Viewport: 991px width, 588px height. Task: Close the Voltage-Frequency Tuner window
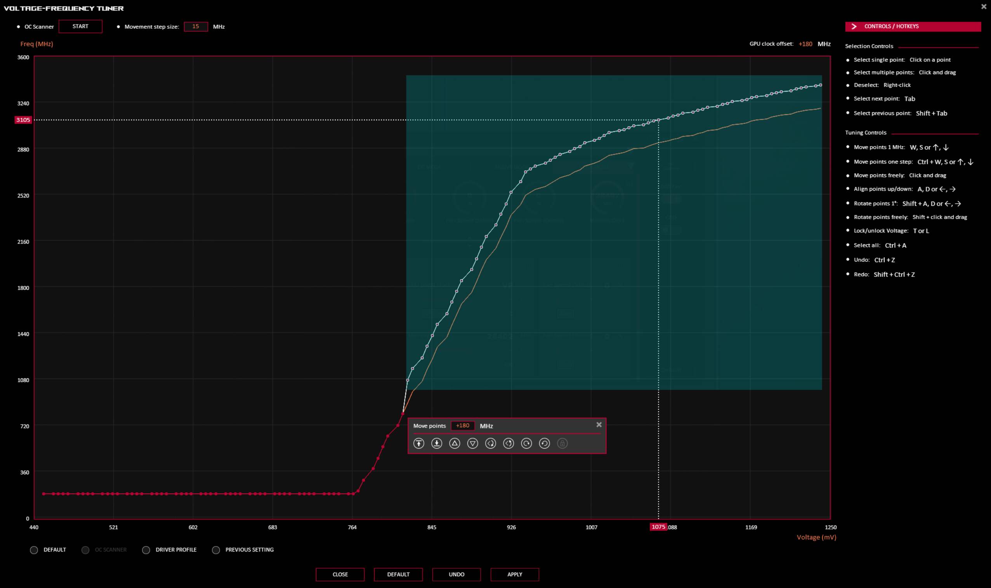click(984, 6)
